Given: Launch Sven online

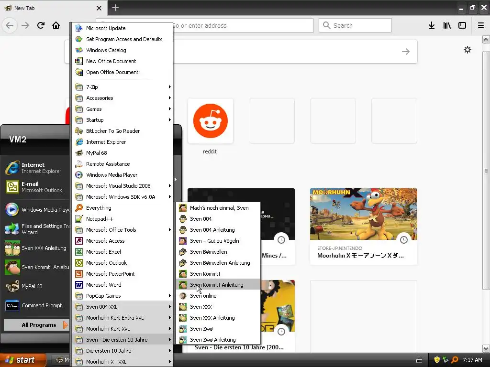Looking at the screenshot, I should tap(218, 296).
